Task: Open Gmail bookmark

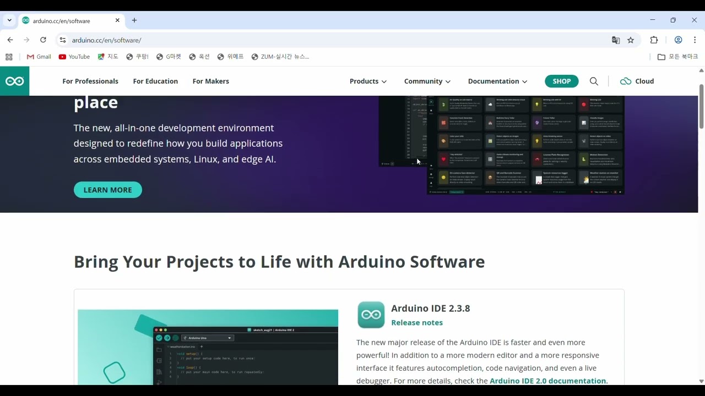Action: point(39,57)
